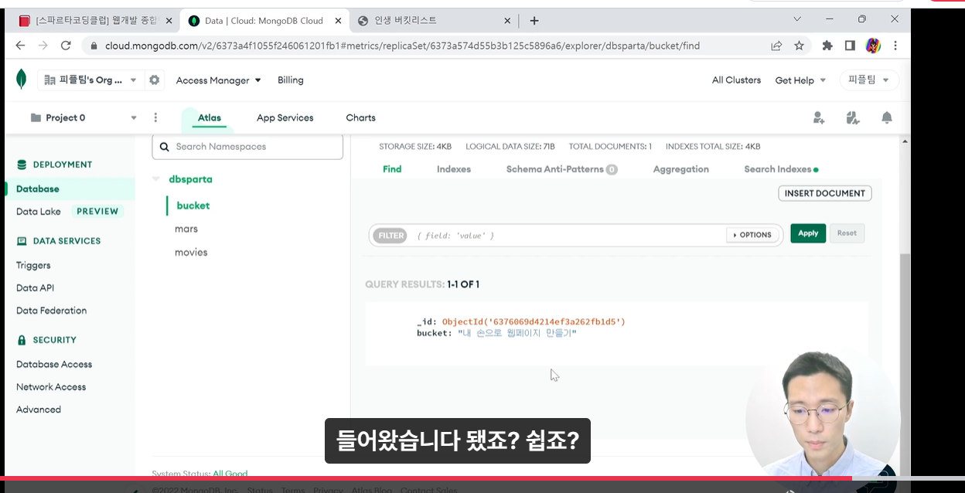Screen dimensions: 965x493
Task: Click the browser forward arrow
Action: click(x=43, y=46)
